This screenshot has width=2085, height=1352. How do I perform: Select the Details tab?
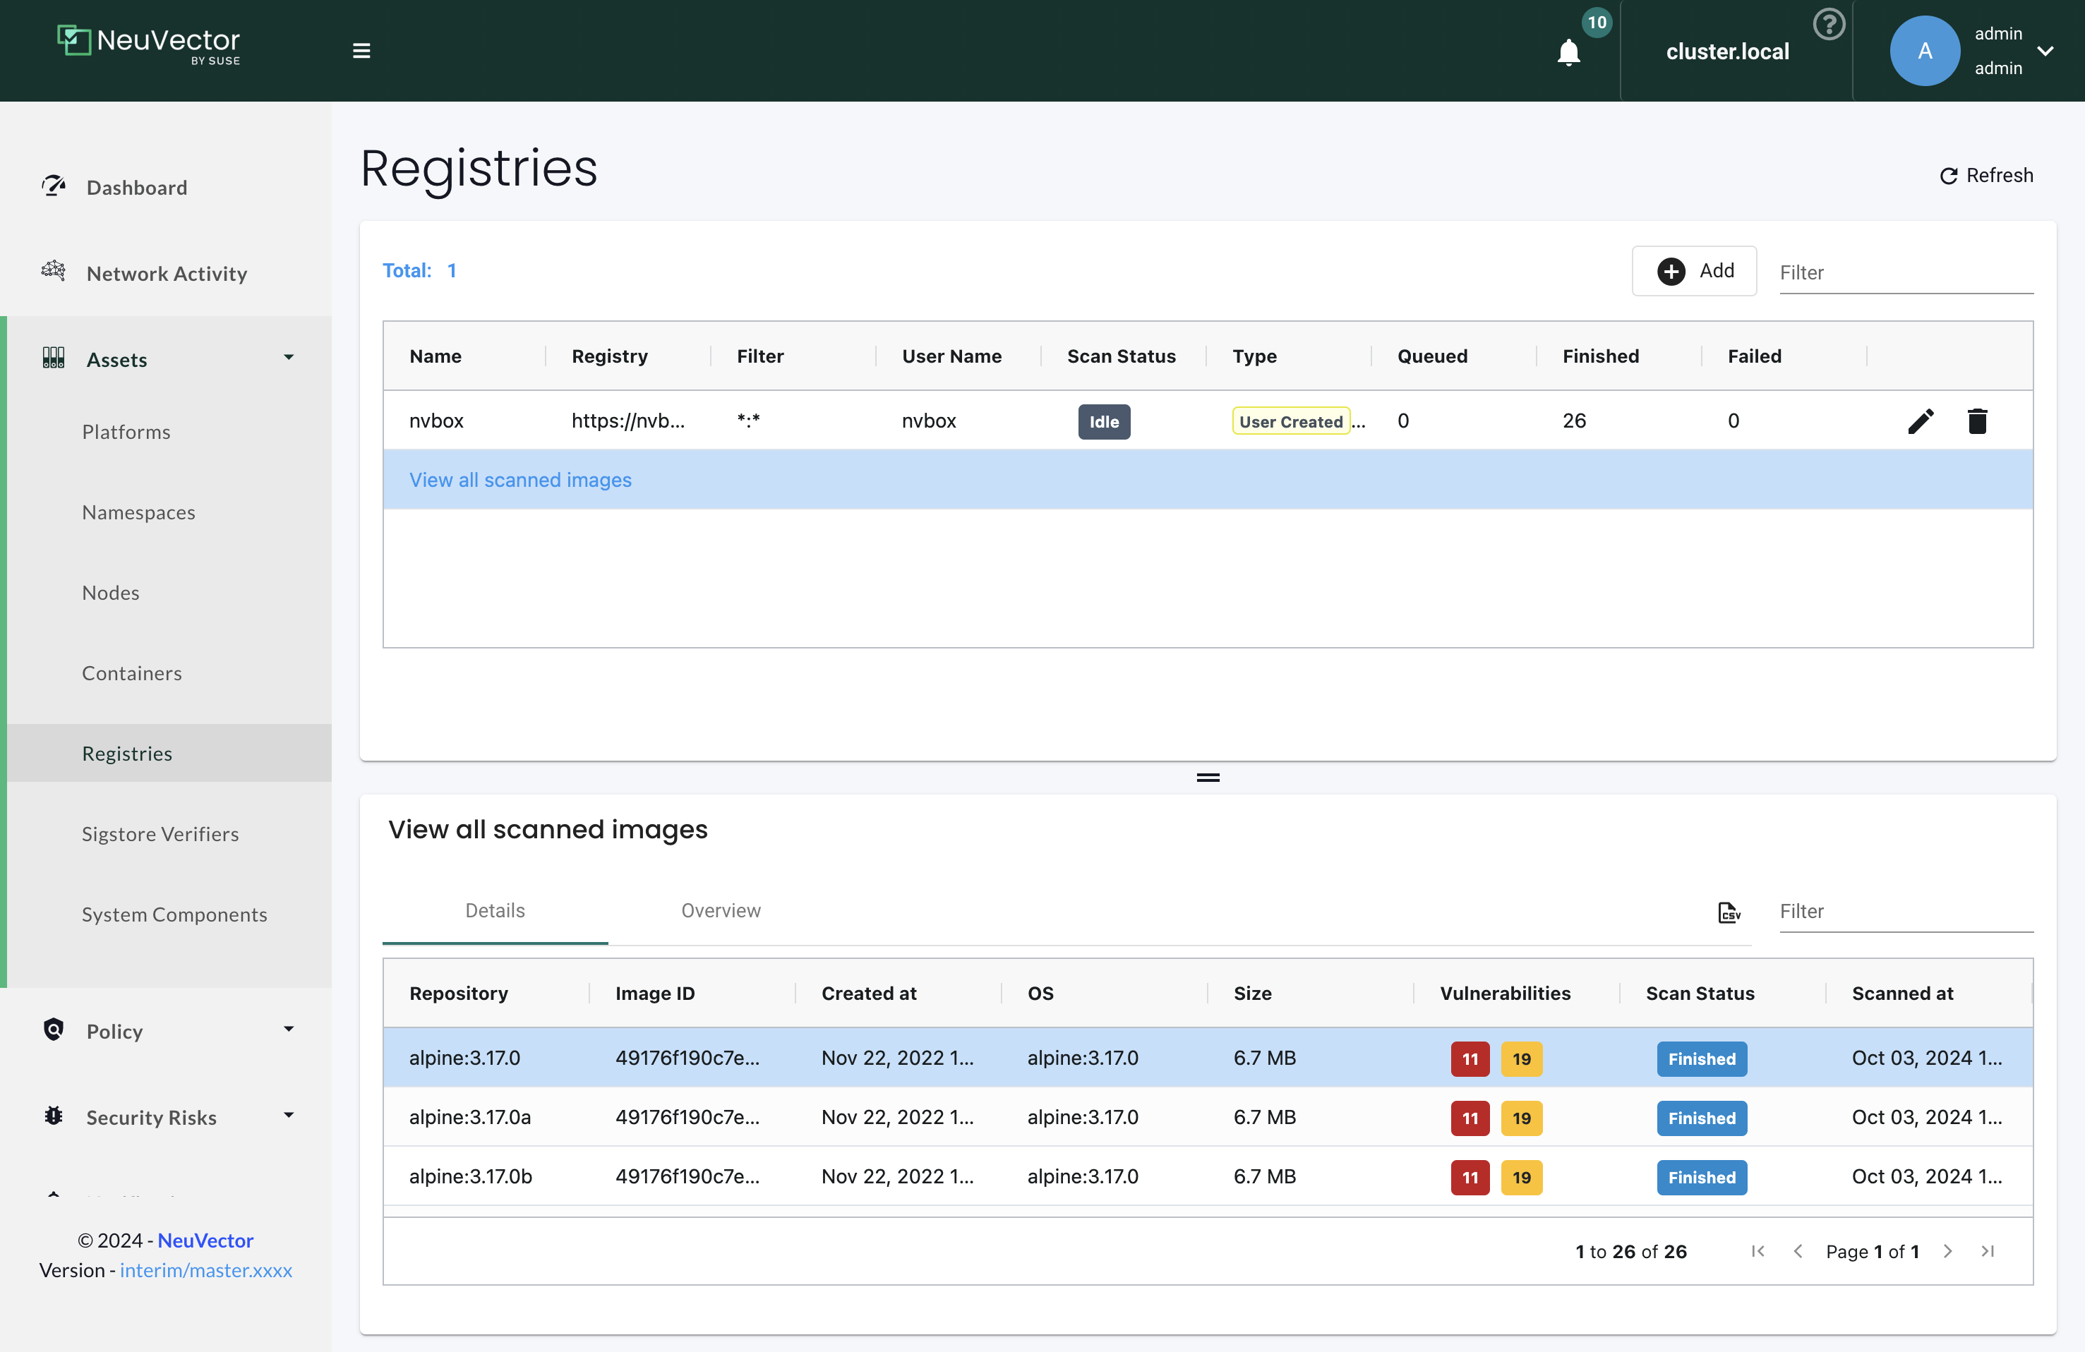495,911
